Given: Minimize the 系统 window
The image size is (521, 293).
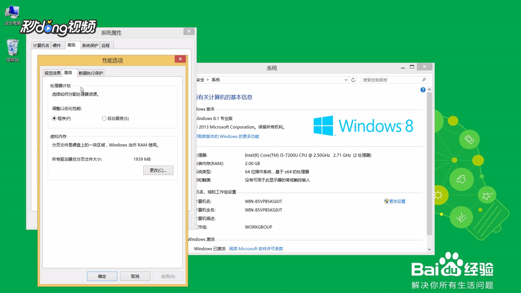Looking at the screenshot, I should [403, 67].
